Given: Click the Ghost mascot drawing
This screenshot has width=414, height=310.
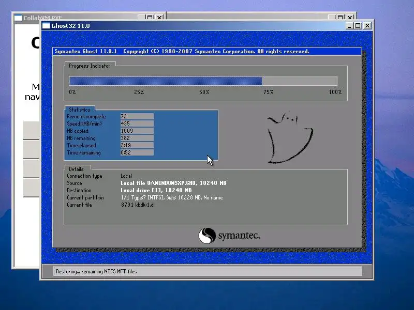Looking at the screenshot, I should point(290,137).
